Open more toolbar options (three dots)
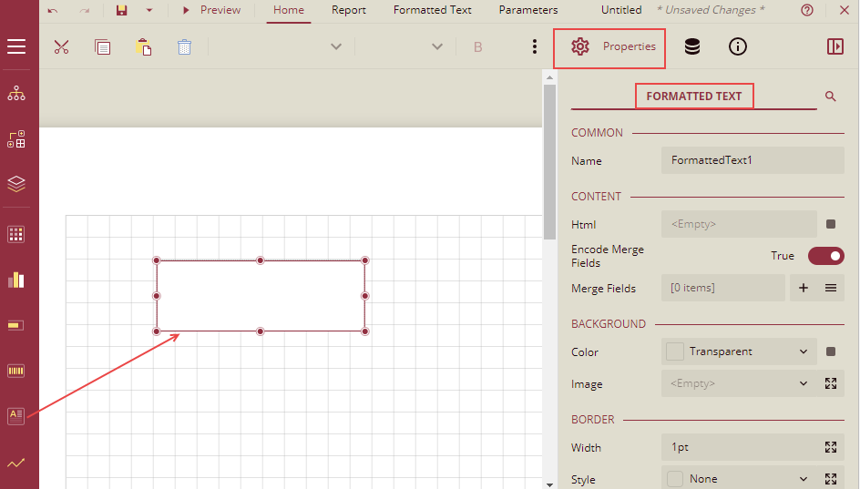 pos(535,46)
